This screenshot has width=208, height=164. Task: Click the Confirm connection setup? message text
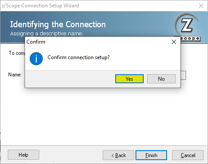click(x=79, y=57)
